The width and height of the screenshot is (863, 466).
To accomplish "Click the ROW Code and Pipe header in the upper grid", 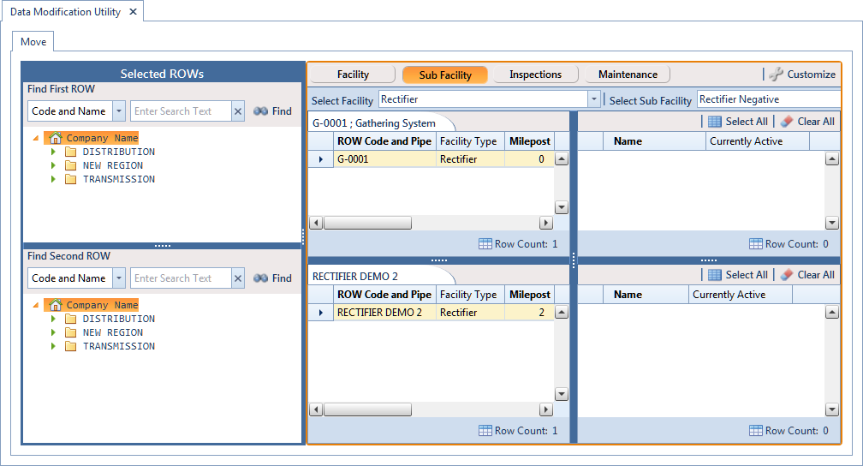I will pos(384,141).
